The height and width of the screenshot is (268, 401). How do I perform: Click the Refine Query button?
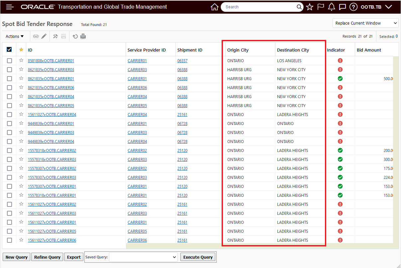pyautogui.click(x=47, y=257)
